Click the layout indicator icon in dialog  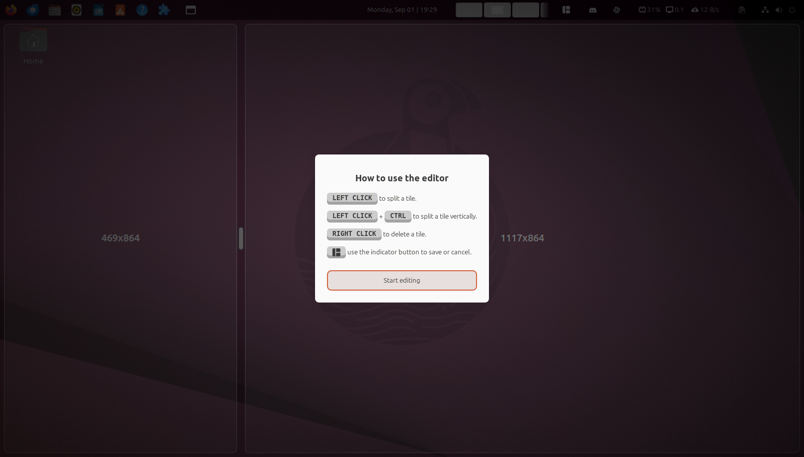click(x=336, y=252)
